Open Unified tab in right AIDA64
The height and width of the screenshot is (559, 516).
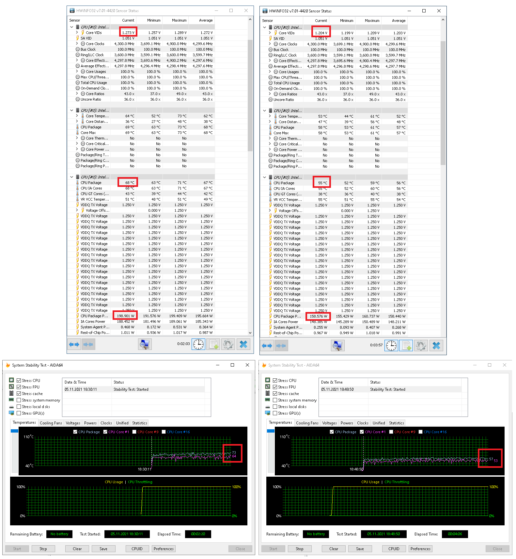(x=379, y=423)
